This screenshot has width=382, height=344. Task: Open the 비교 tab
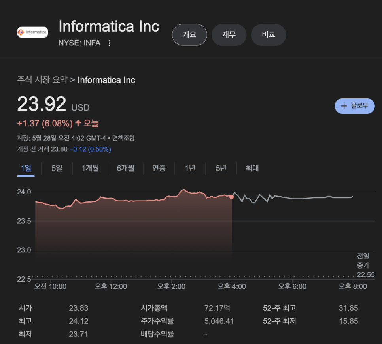[x=269, y=34]
